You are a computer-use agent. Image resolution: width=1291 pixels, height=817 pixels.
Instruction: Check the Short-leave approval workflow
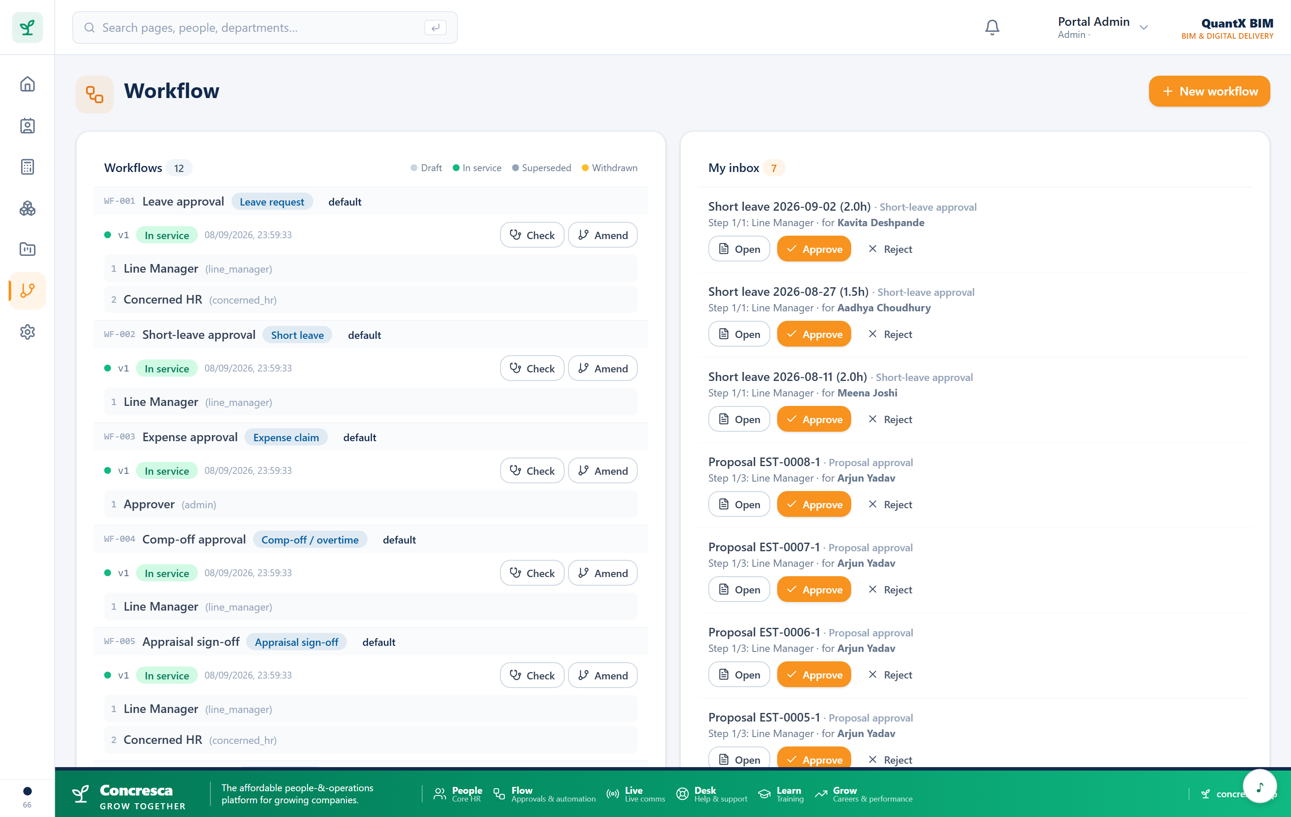pos(532,368)
